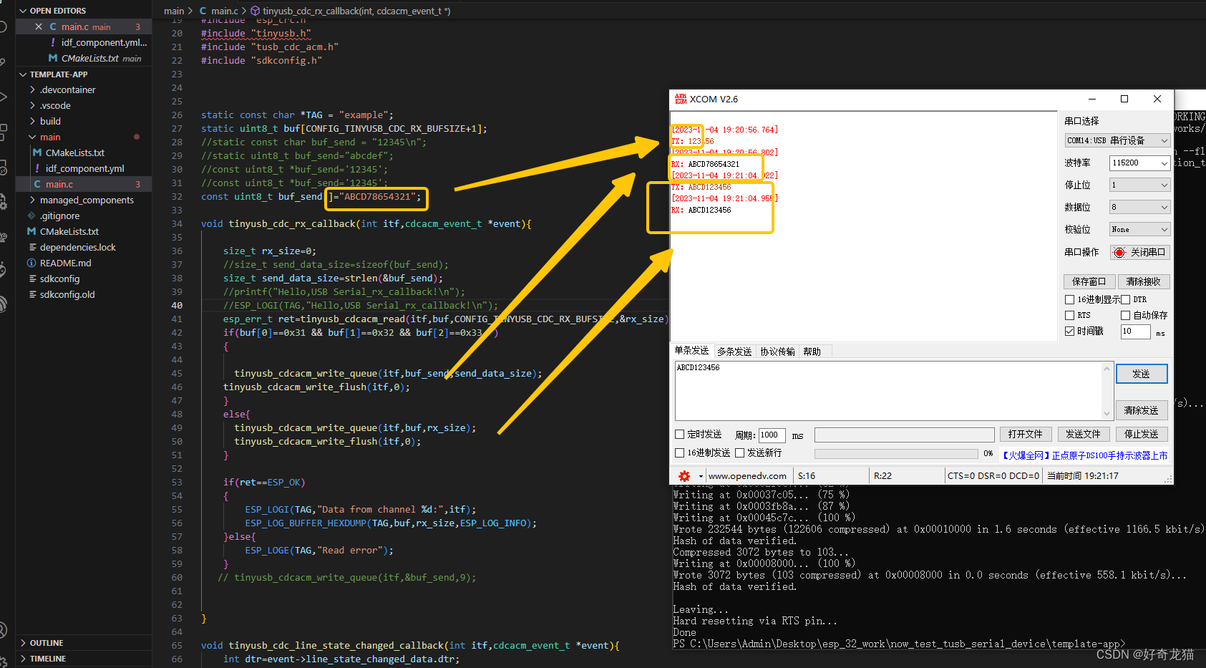Open the 帮助 help tab

[x=812, y=352]
